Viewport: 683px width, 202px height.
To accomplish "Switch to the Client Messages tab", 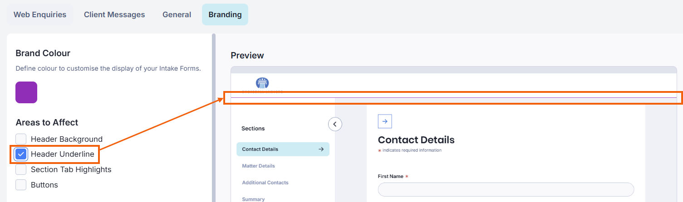I will pyautogui.click(x=114, y=14).
